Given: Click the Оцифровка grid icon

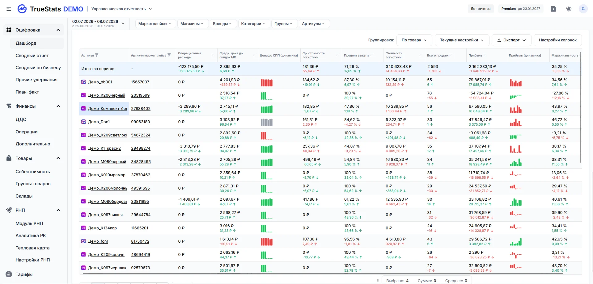Looking at the screenshot, I should pos(9,30).
